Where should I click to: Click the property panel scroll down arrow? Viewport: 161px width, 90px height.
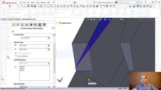tap(54, 86)
